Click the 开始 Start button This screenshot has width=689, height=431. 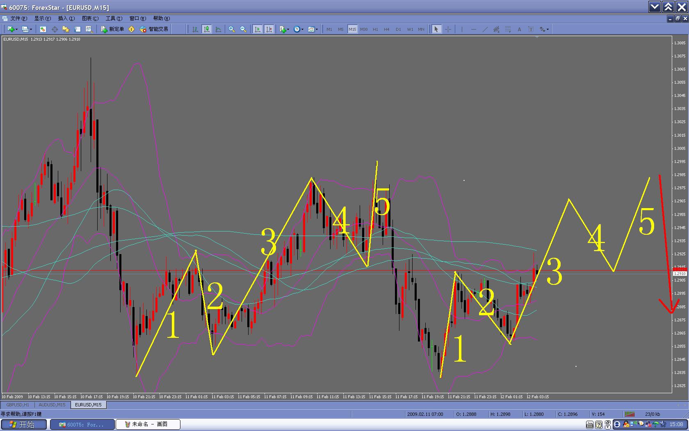point(23,424)
